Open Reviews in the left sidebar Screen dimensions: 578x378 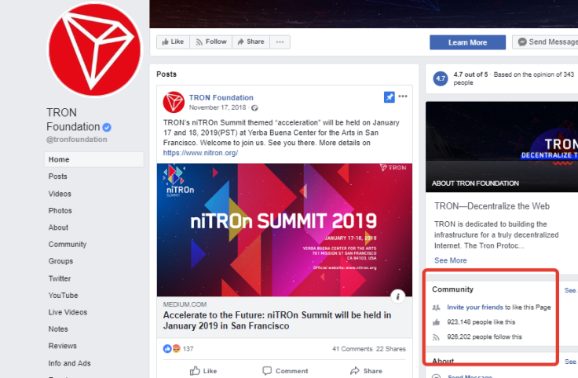coord(63,346)
